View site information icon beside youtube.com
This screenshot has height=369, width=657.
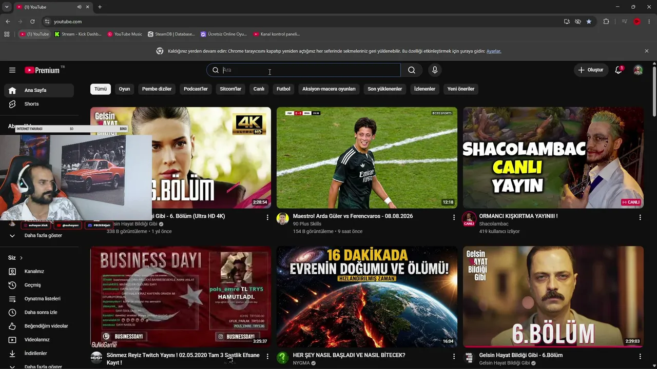pos(47,22)
